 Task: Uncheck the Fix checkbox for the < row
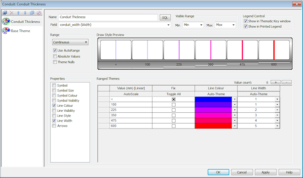pos(174,99)
